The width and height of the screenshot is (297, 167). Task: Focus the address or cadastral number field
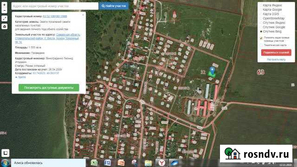click(x=55, y=6)
